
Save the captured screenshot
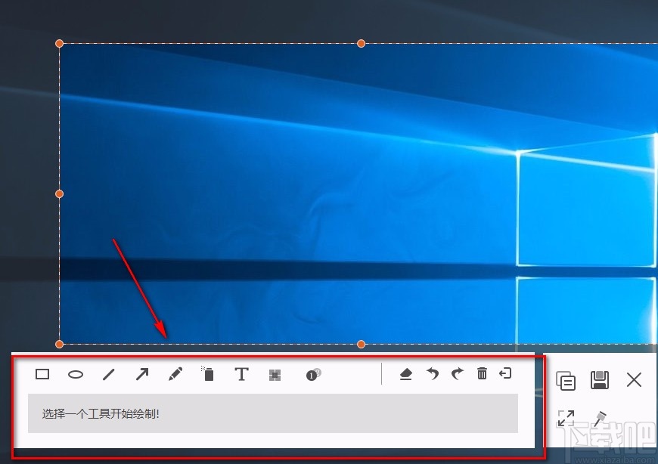[x=601, y=380]
